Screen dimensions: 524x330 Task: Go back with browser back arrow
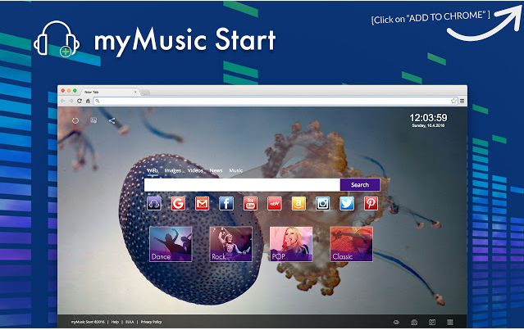click(62, 101)
